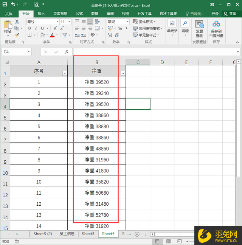Click the Paste clipboard icon
Screen dimensions: 242x245
click(x=8, y=25)
